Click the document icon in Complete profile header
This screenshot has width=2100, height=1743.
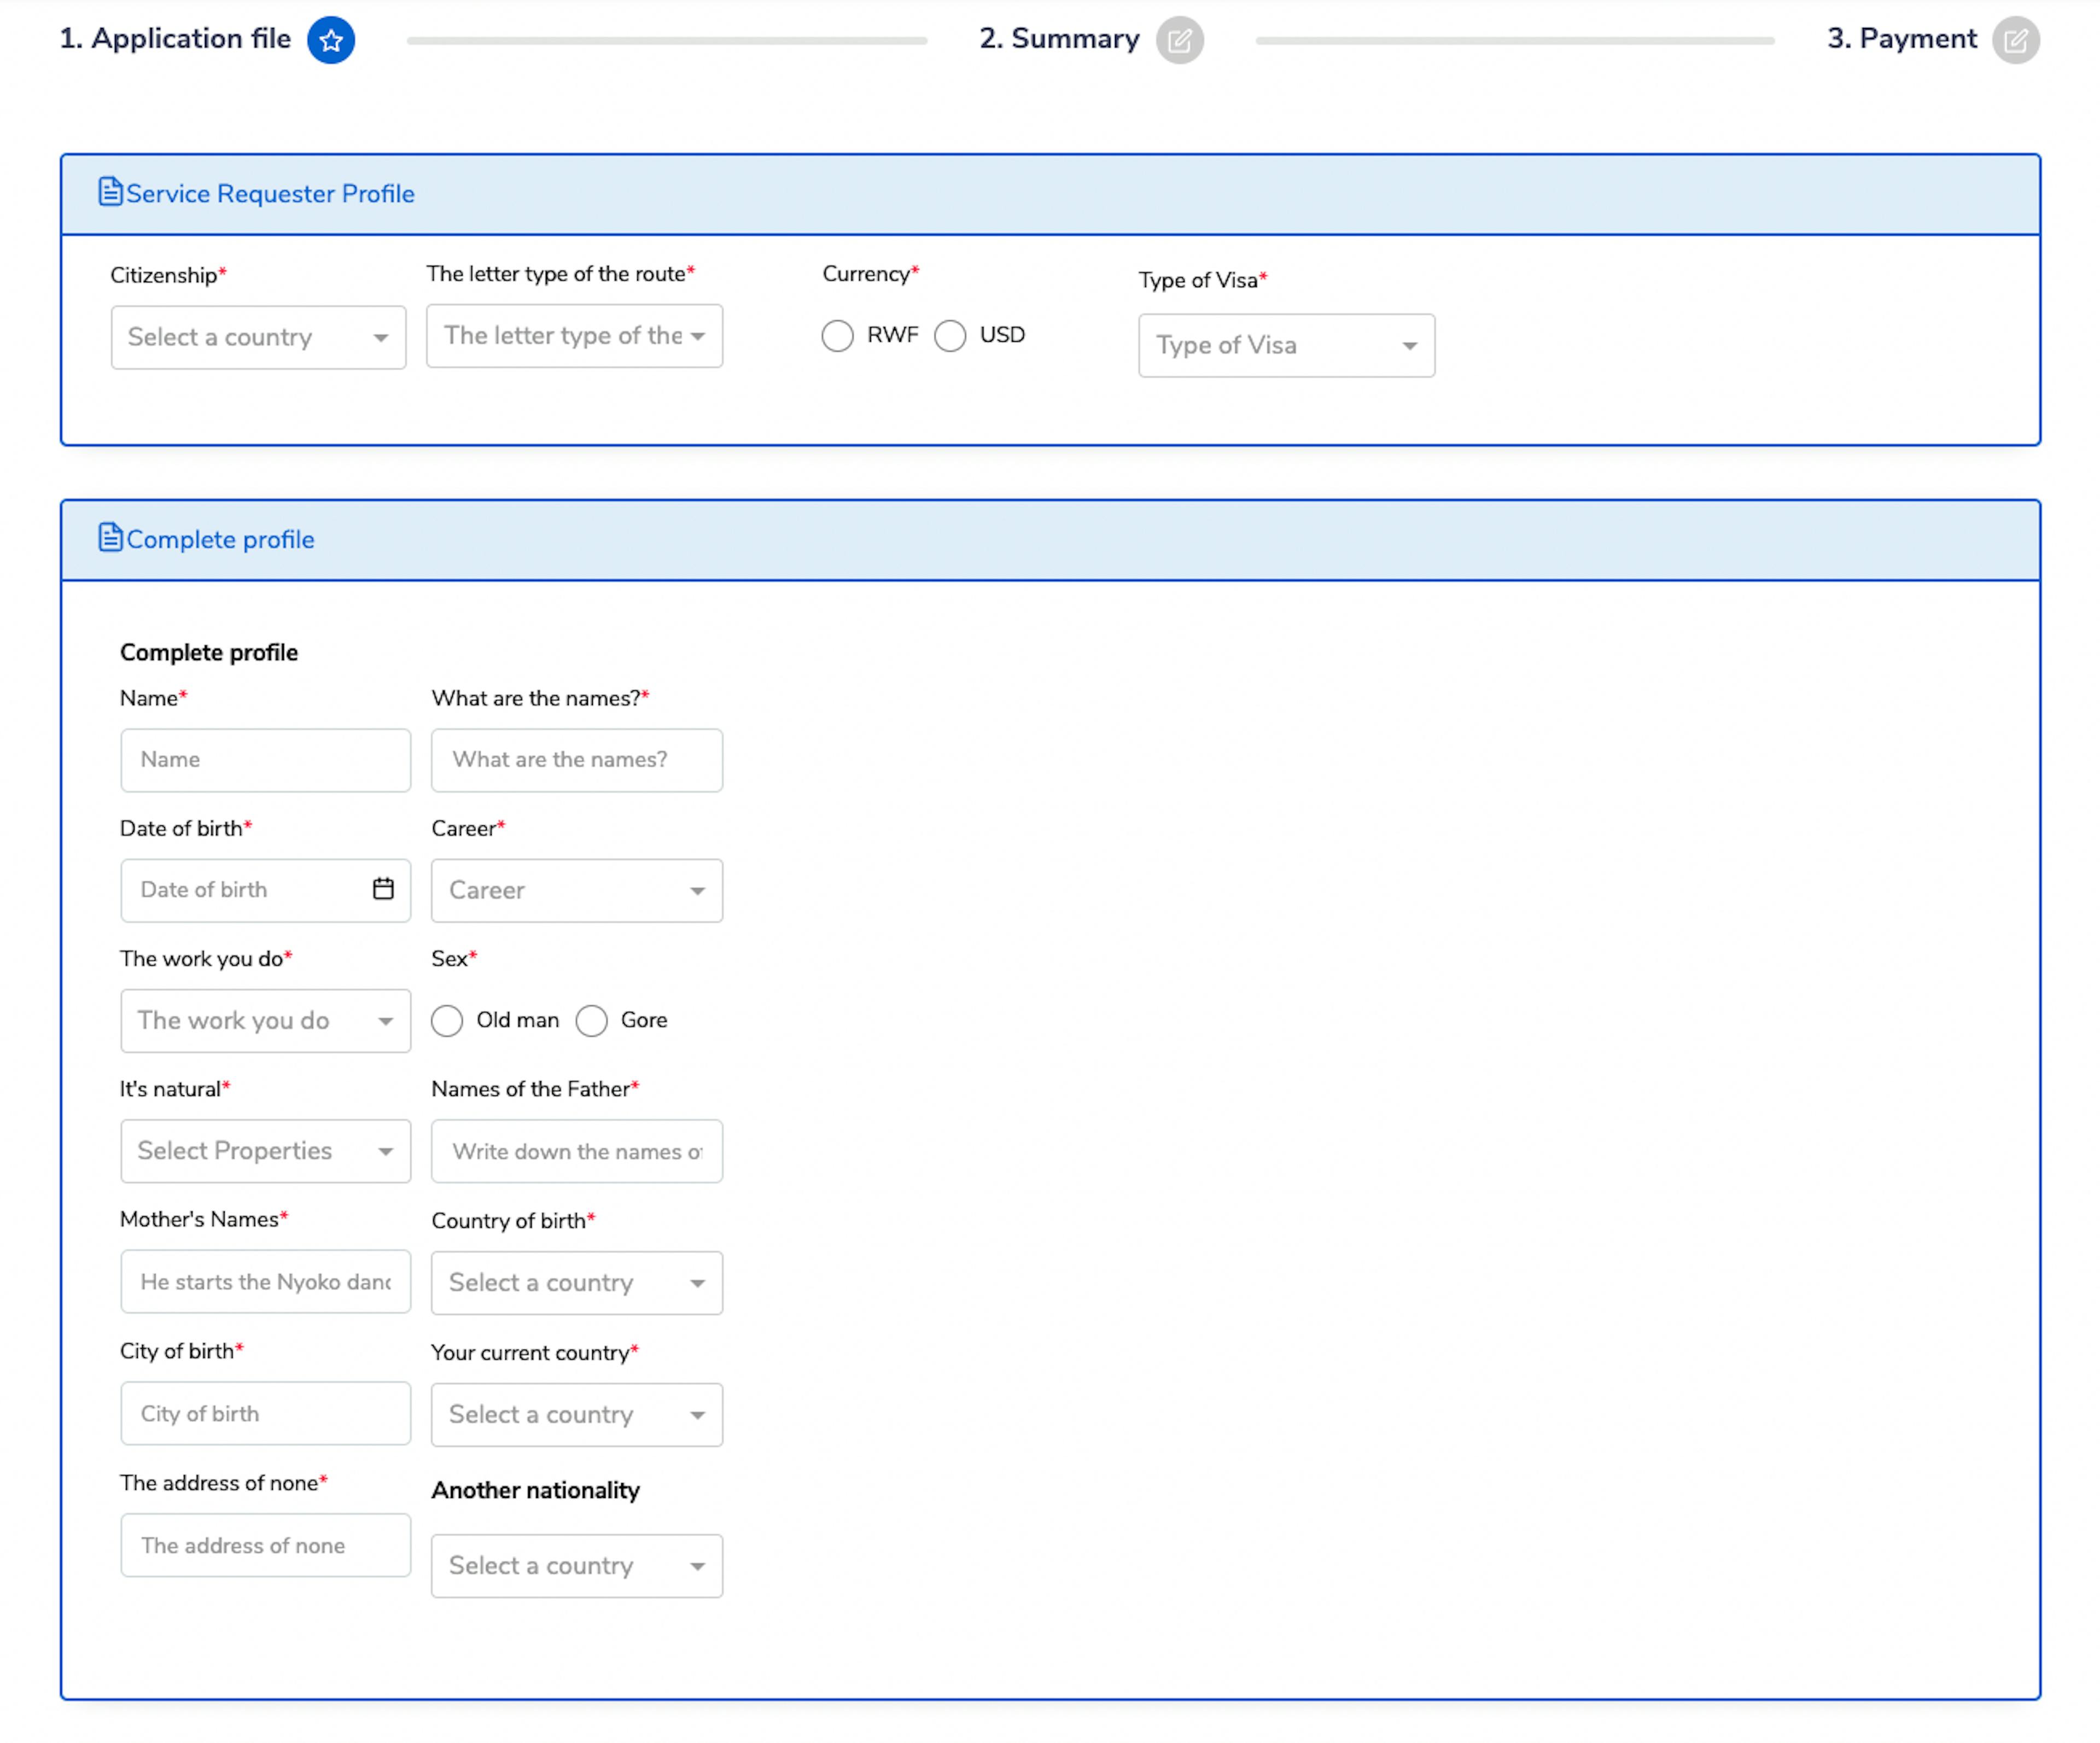point(110,538)
